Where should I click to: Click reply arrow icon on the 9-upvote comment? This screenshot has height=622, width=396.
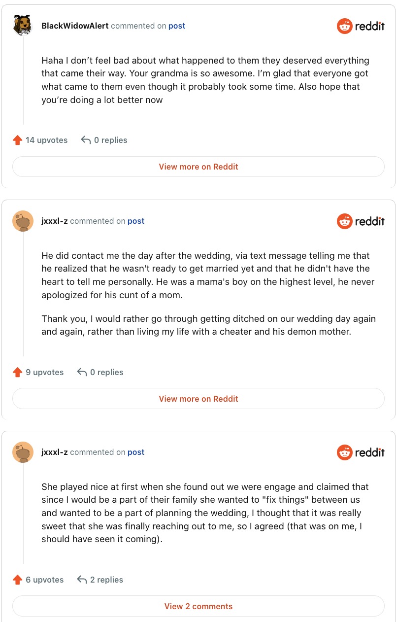pos(82,373)
